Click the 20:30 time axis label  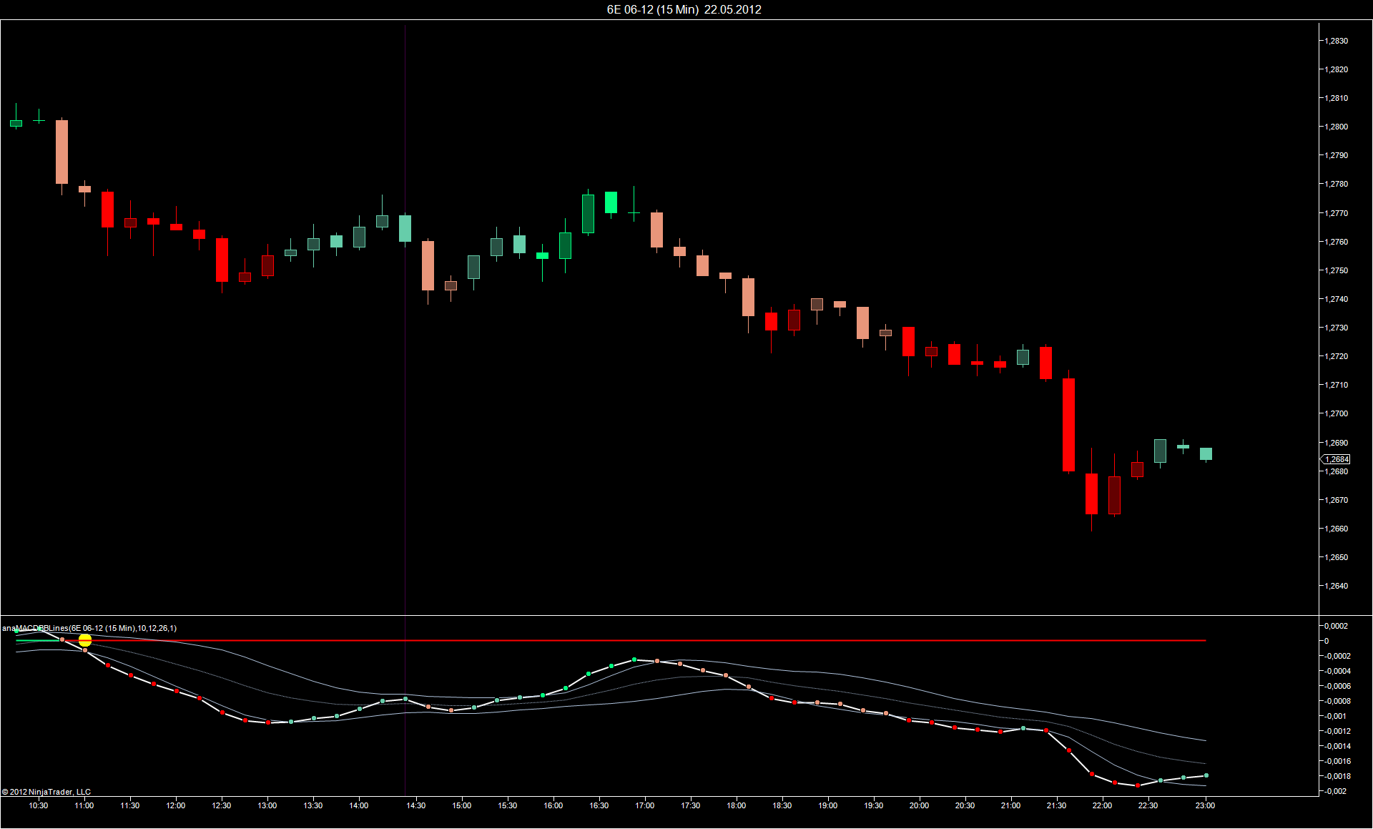click(x=965, y=805)
